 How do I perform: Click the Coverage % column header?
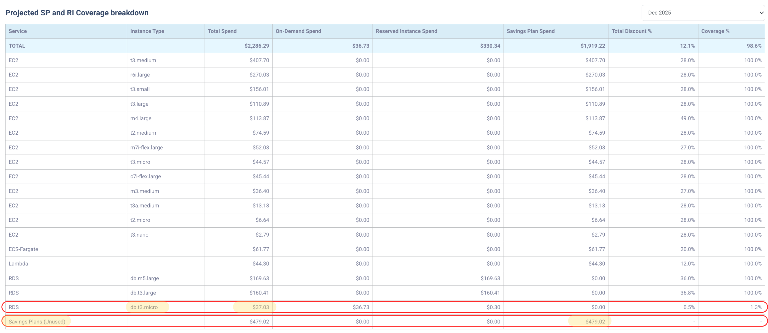point(715,31)
